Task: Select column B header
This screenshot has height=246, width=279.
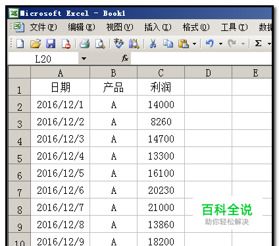Action: [x=113, y=73]
